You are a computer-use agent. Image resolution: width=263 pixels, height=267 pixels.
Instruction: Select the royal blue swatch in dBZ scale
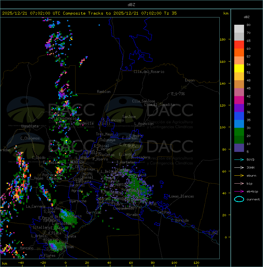pos(239,116)
